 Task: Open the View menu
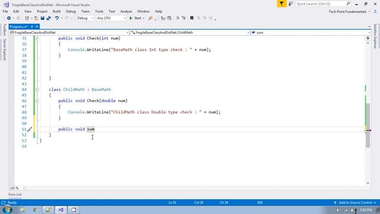tap(28, 11)
